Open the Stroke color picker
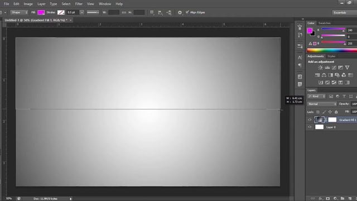This screenshot has height=201, width=357. click(x=61, y=12)
